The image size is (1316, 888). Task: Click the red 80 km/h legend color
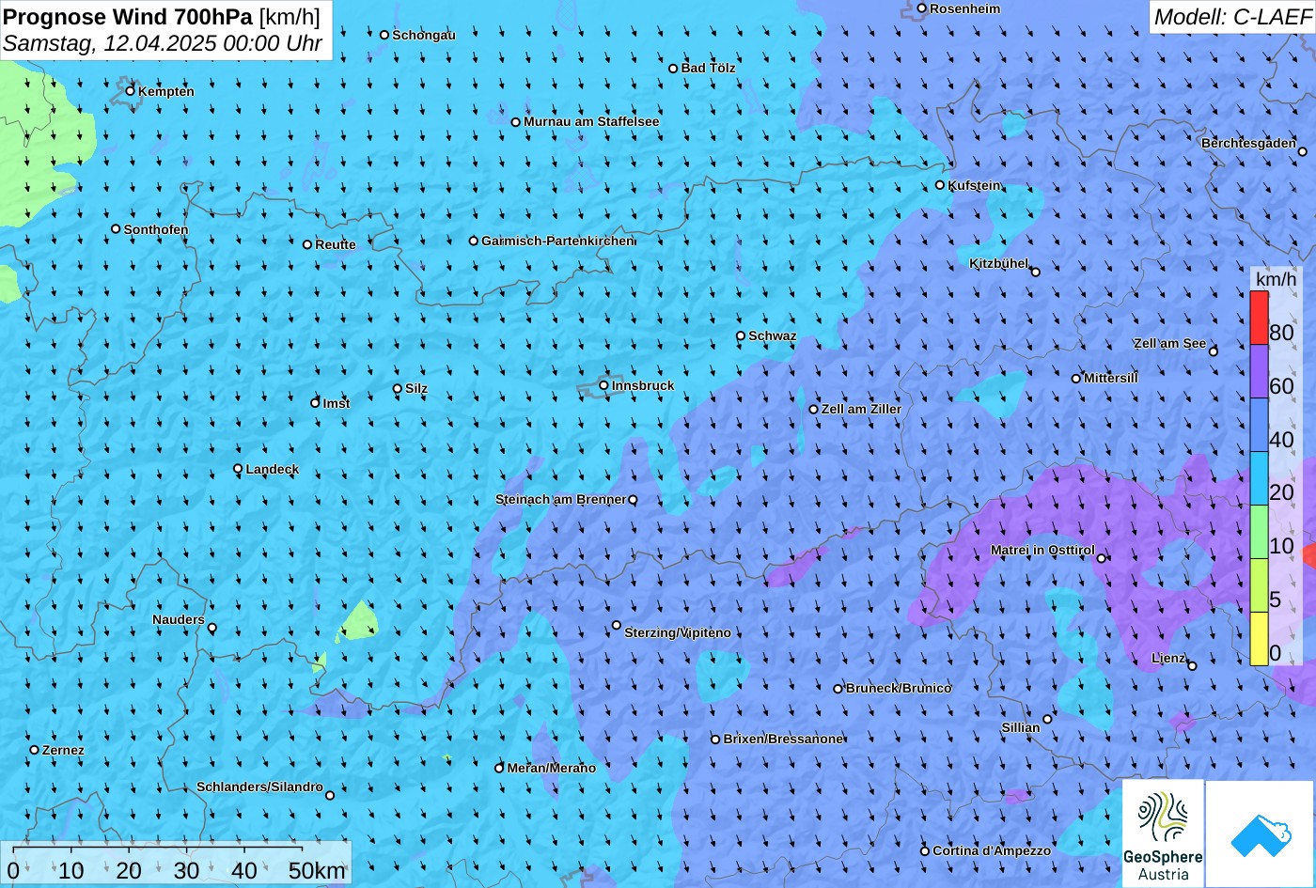pos(1259,318)
